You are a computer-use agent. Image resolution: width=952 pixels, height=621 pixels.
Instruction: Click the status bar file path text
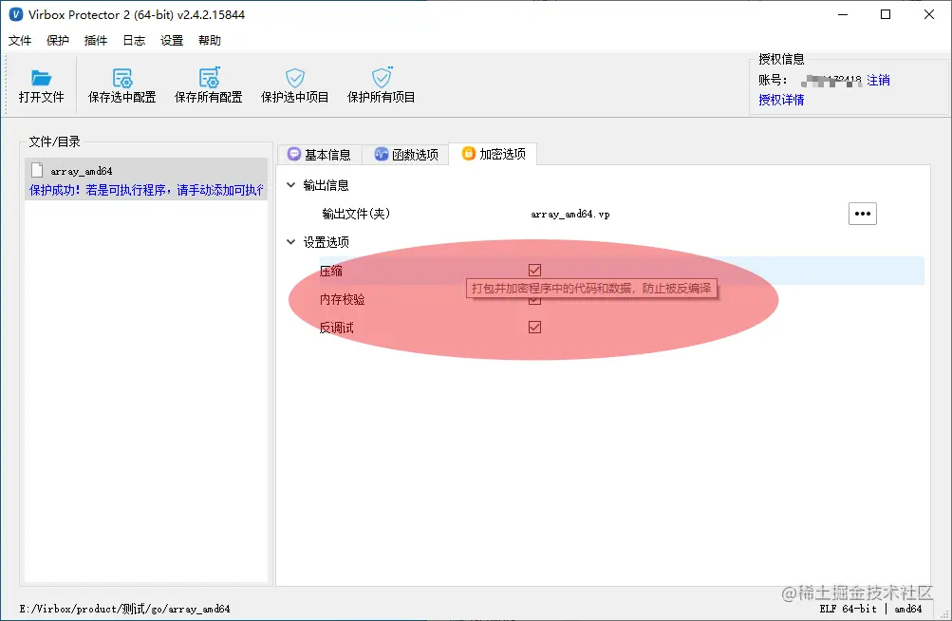[124, 609]
